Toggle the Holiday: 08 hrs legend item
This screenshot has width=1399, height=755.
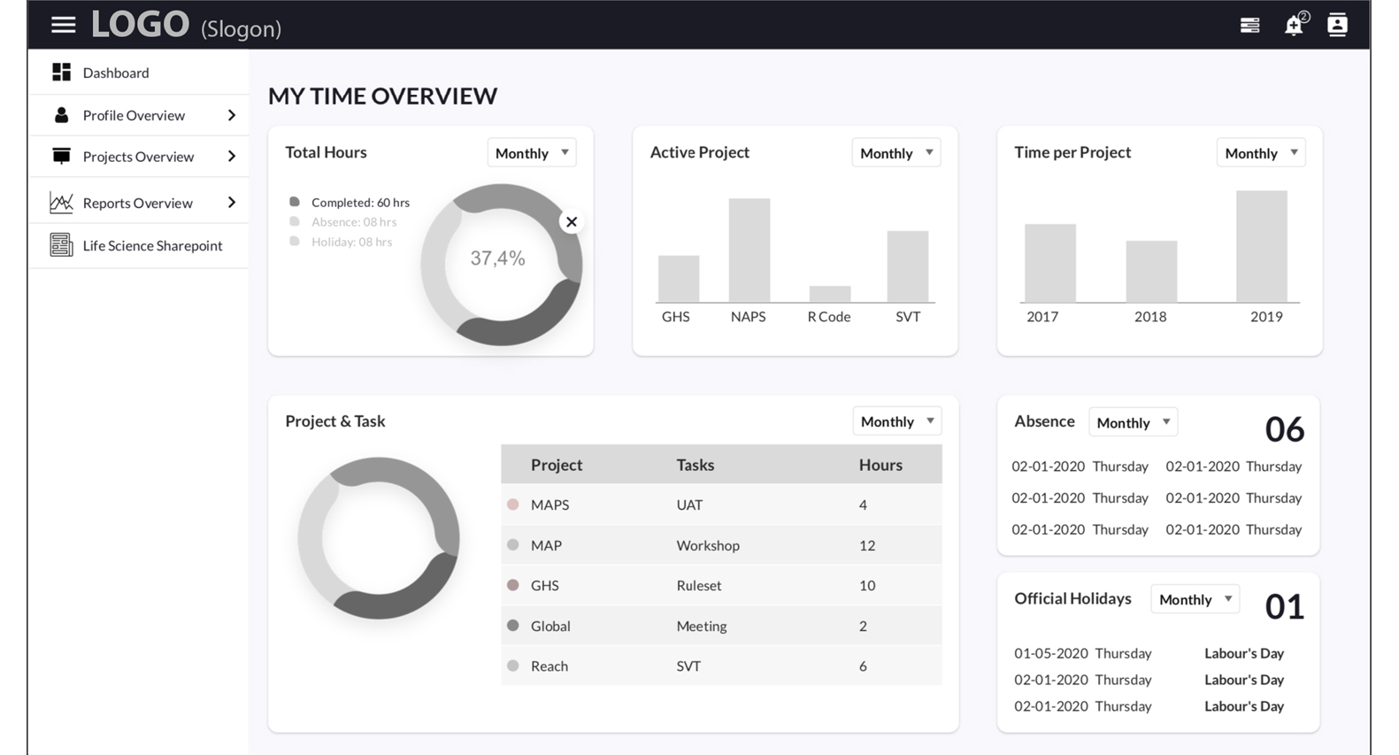[342, 242]
